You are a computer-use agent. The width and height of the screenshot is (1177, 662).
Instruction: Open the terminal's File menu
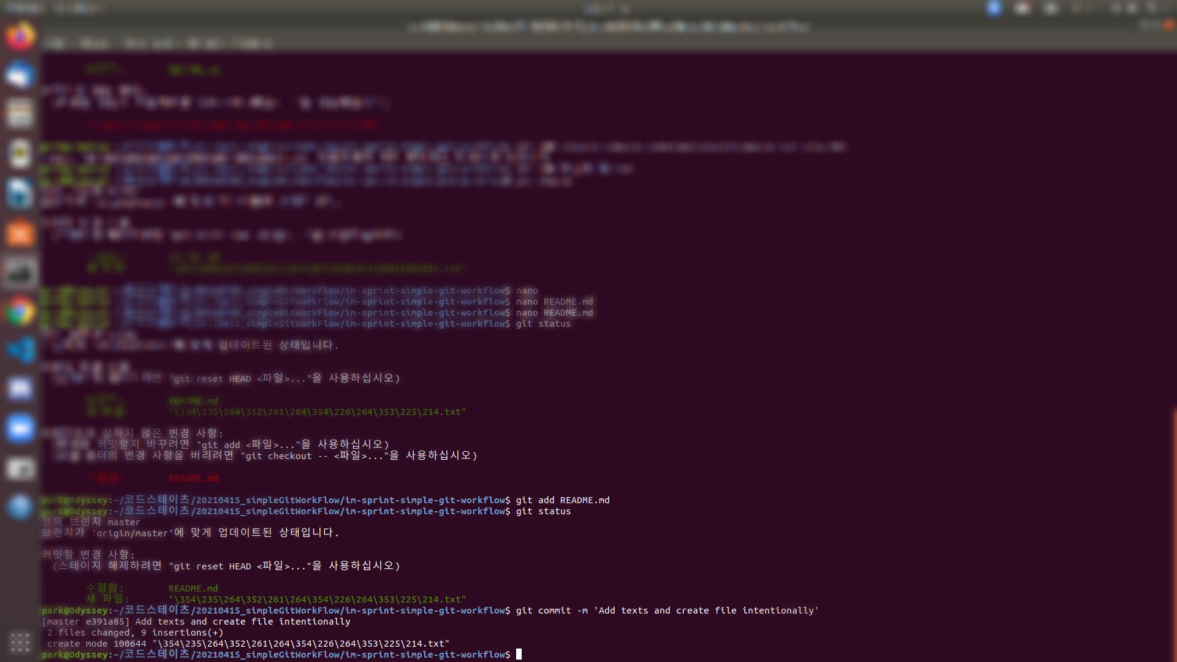tap(55, 44)
